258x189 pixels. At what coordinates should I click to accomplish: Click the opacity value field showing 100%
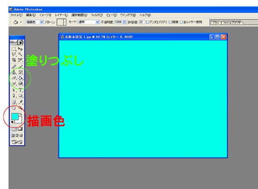click(119, 22)
